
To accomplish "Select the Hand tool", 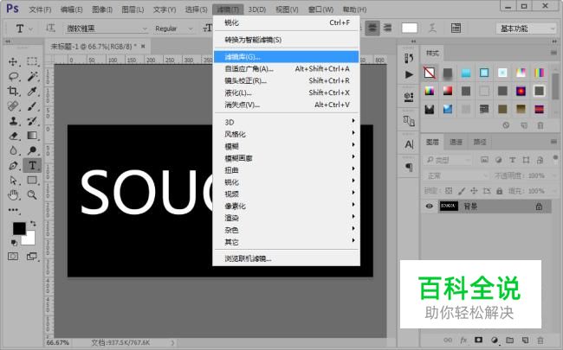I will pos(13,195).
